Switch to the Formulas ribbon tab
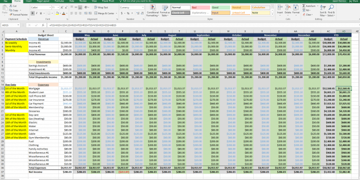 coord(59,1)
